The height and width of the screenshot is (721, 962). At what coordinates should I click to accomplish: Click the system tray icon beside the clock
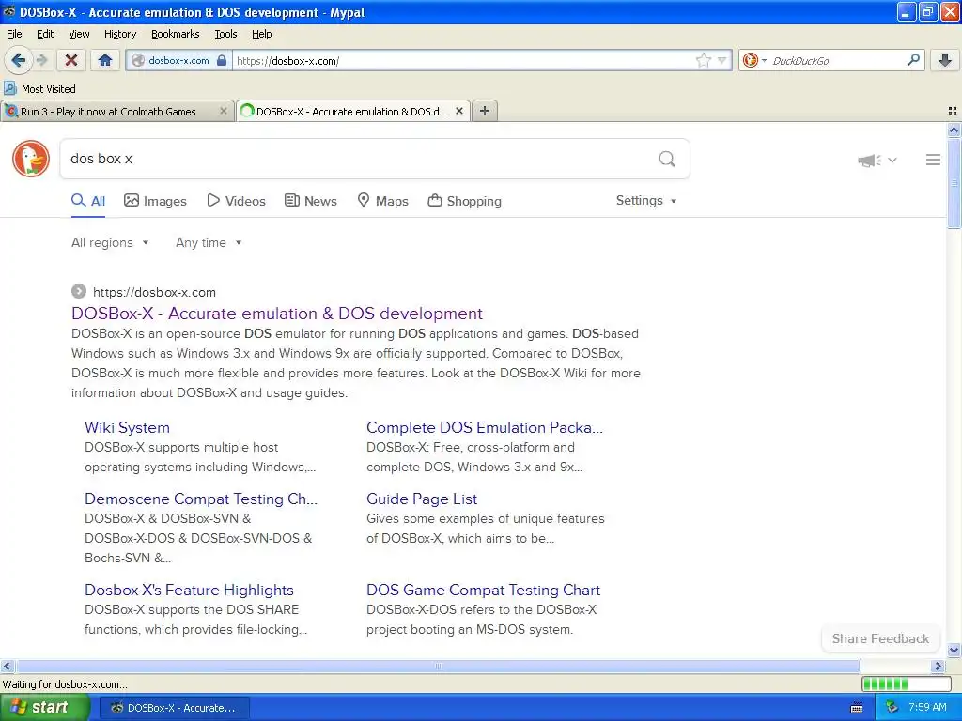click(892, 708)
